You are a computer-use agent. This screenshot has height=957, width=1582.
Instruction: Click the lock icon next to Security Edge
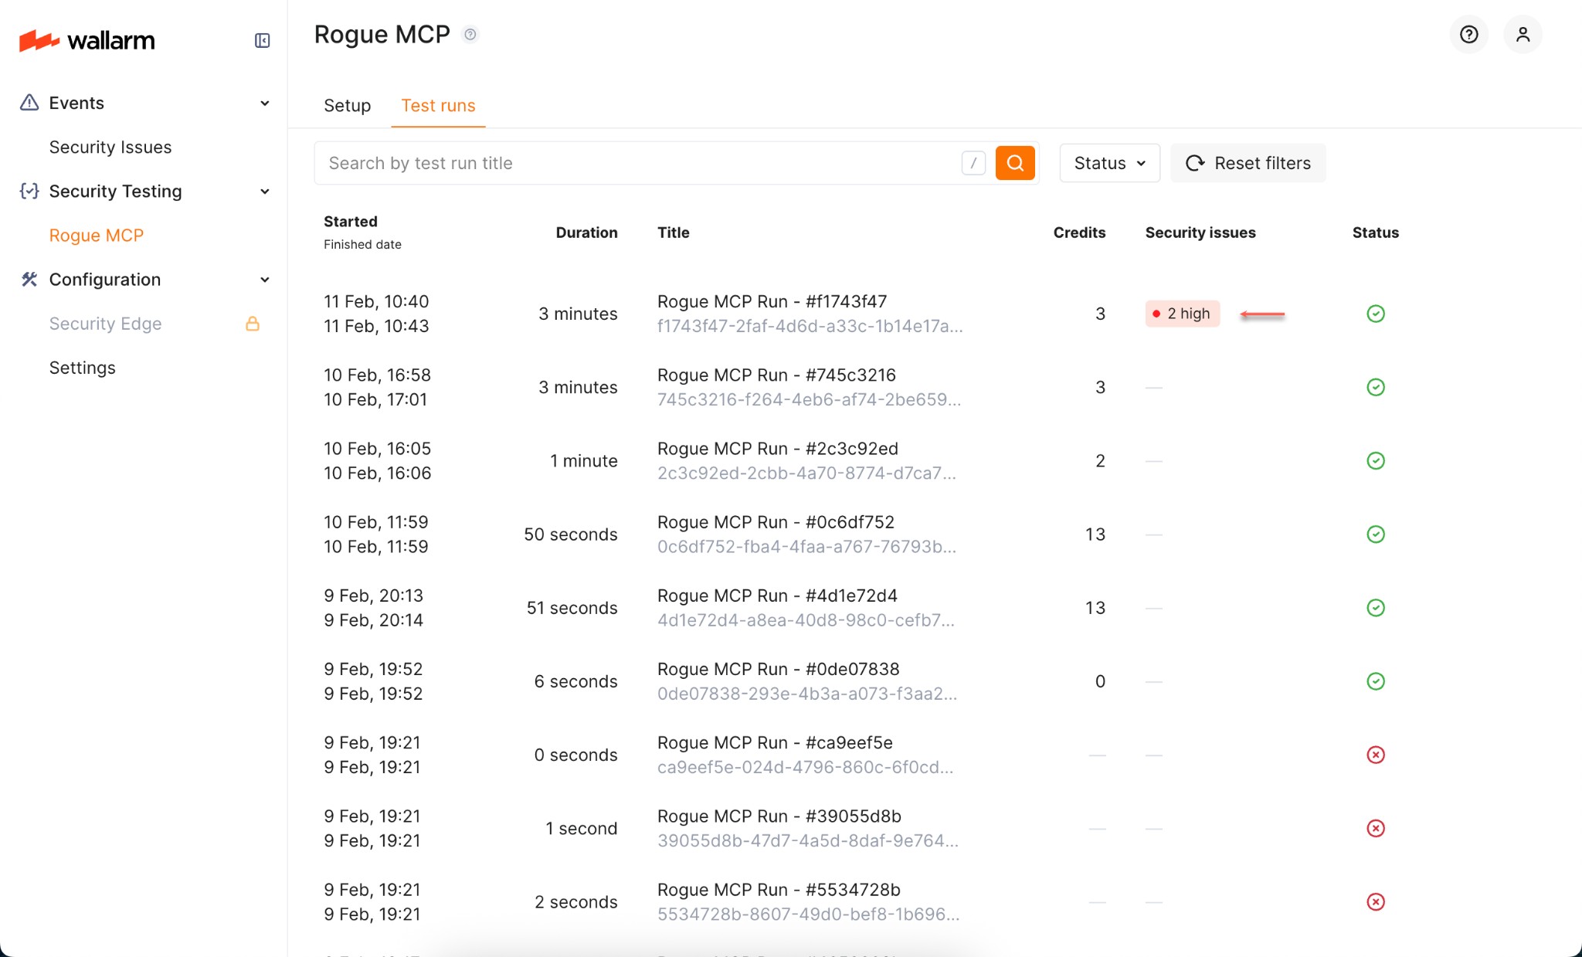[253, 324]
